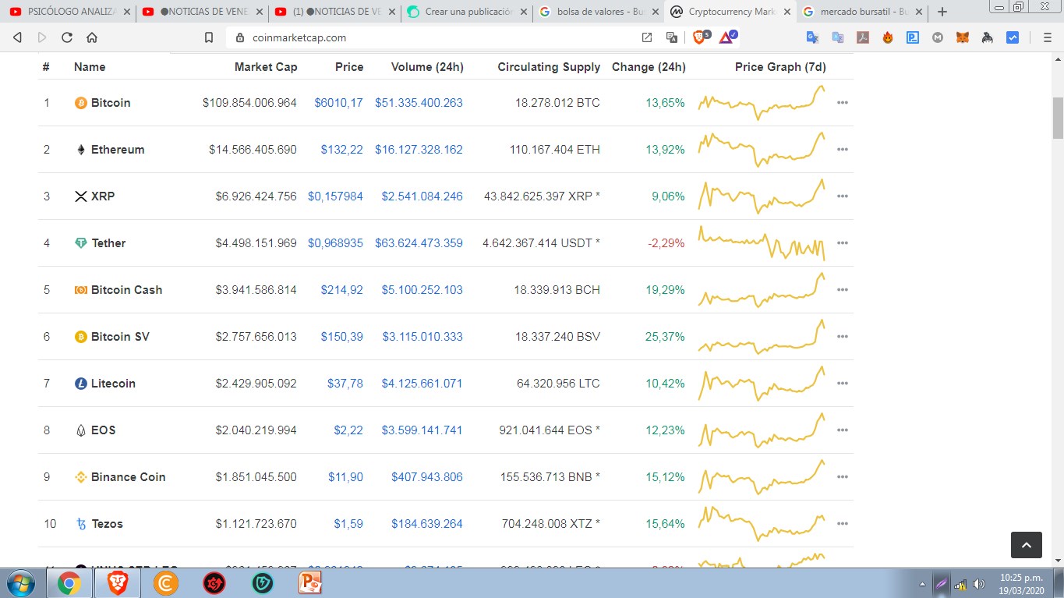1064x598 pixels.
Task: Click the Binance Coin logo
Action: point(80,477)
